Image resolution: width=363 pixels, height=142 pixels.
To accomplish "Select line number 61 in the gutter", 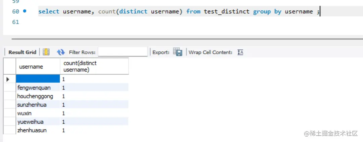I will tap(15, 22).
